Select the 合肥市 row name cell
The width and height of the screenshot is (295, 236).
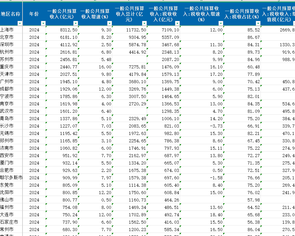click(x=11, y=170)
